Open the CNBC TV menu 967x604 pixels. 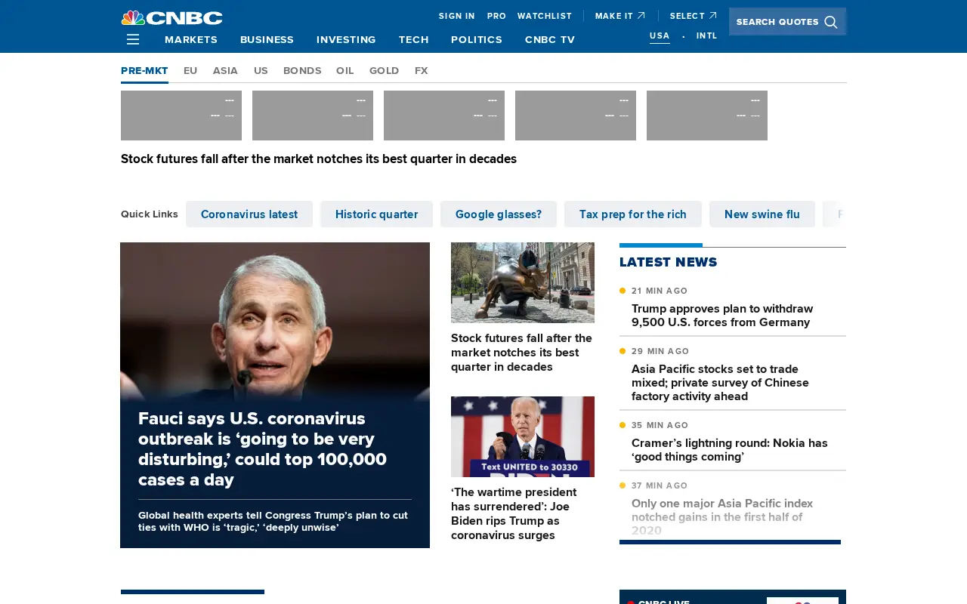click(x=550, y=39)
